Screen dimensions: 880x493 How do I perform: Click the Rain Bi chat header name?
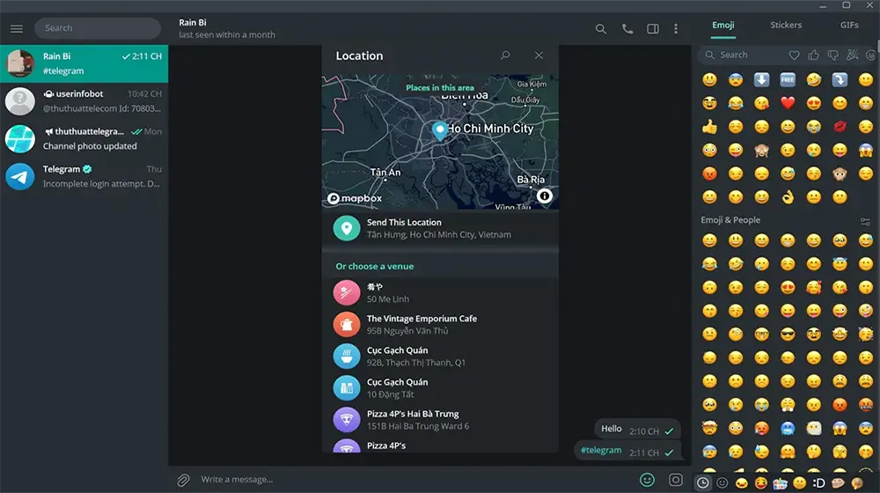193,23
